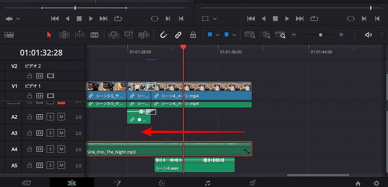
Task: Go to previous edit in source viewer
Action: tap(181, 19)
